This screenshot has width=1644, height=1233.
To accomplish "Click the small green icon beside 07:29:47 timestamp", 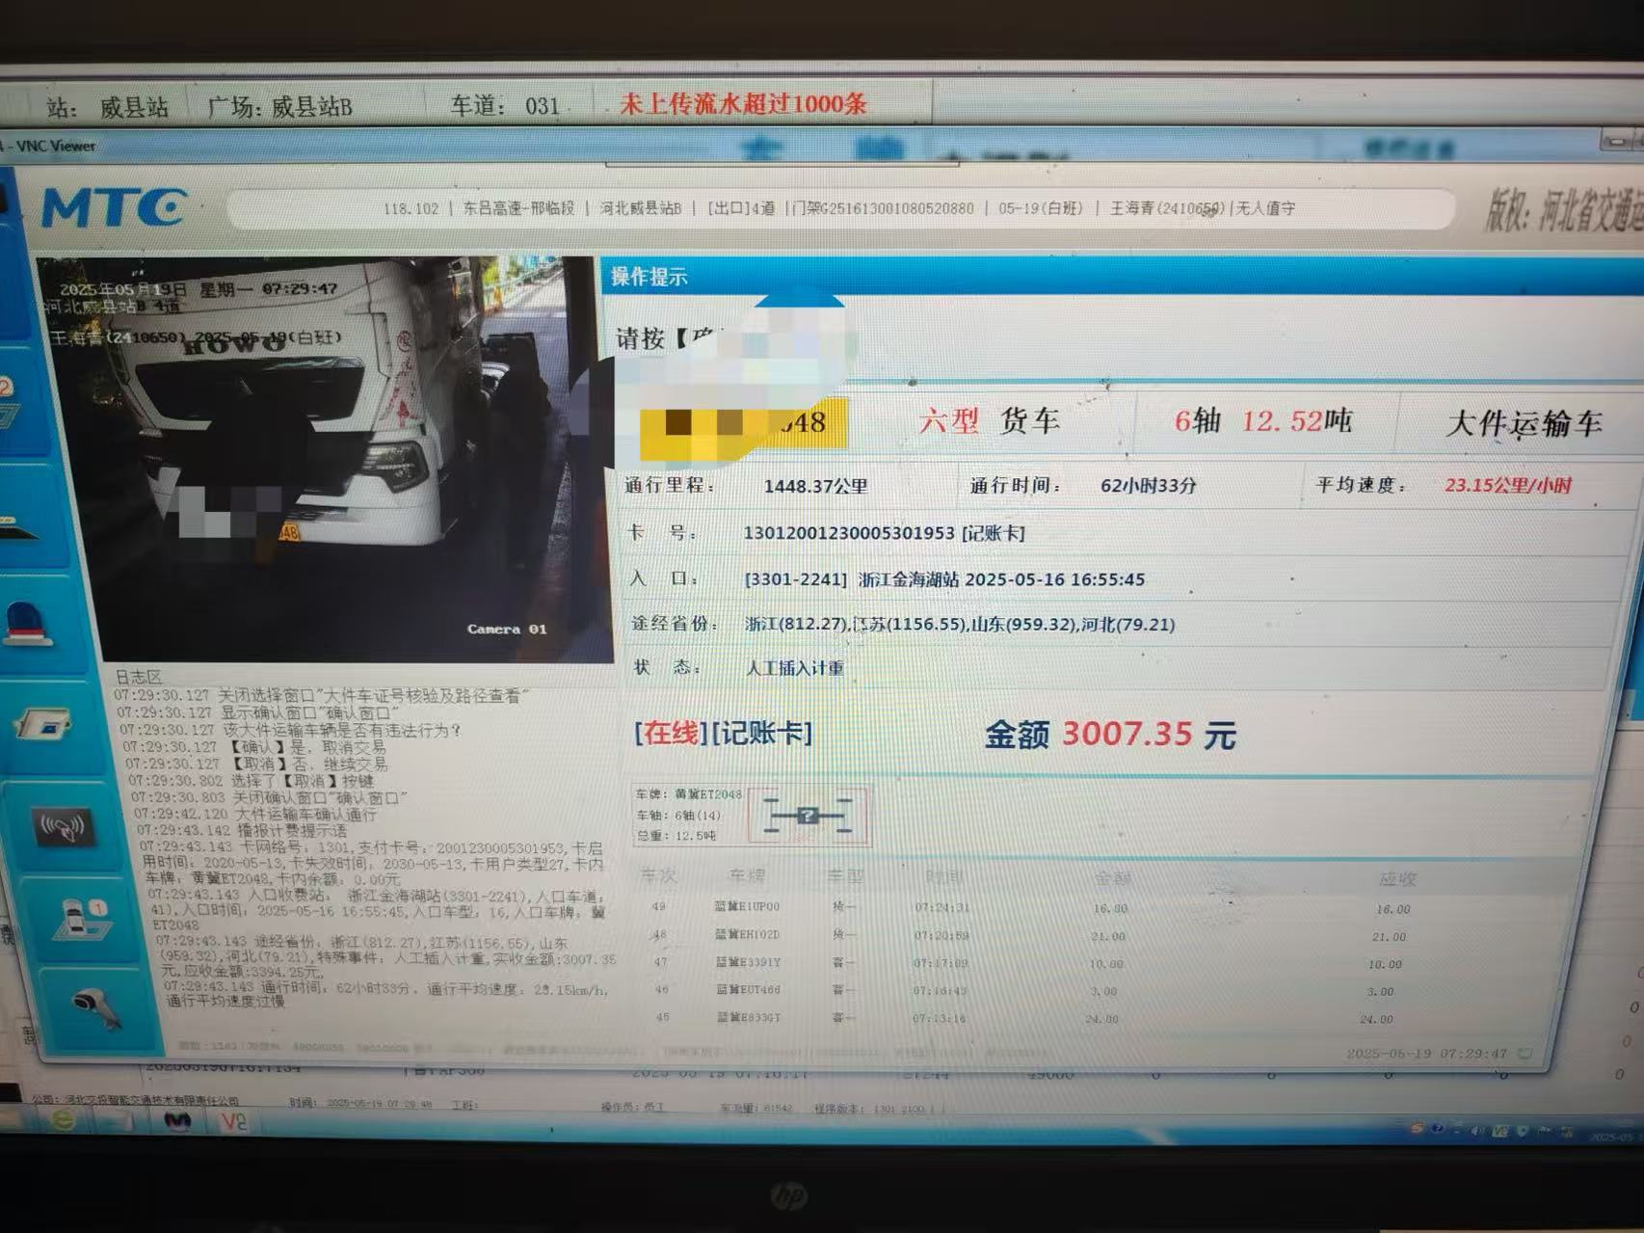I will coord(1525,1054).
